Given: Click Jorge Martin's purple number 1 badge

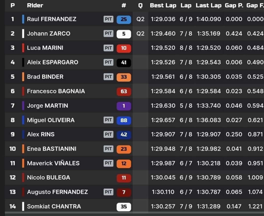Looking at the screenshot, I should point(124,106).
